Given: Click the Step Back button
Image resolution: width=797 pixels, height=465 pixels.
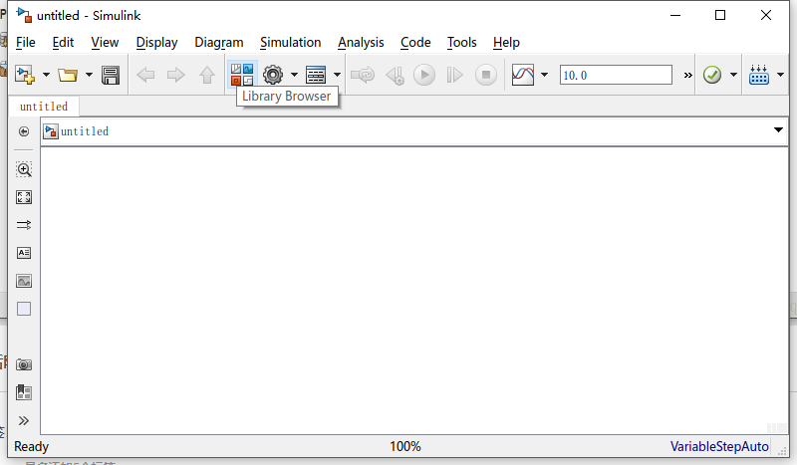Looking at the screenshot, I should point(395,76).
